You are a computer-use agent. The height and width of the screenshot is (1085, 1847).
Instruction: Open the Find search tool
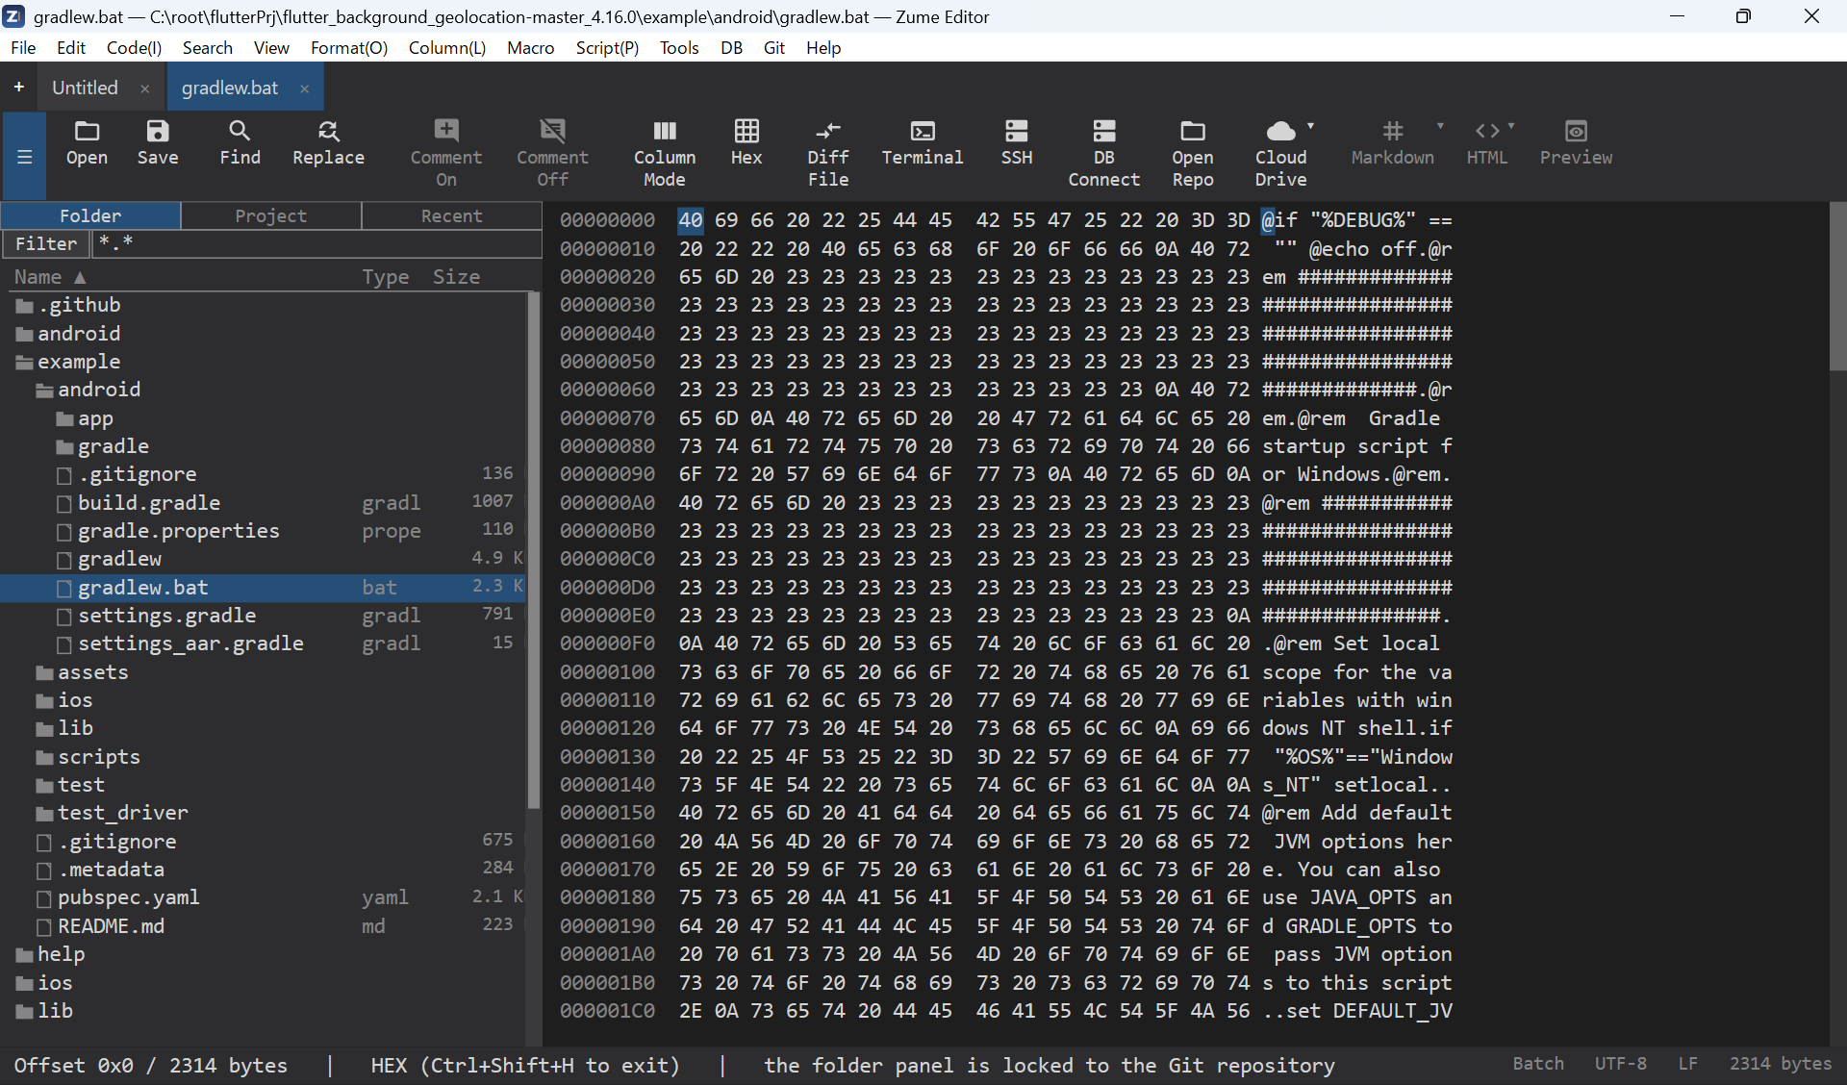pyautogui.click(x=240, y=143)
